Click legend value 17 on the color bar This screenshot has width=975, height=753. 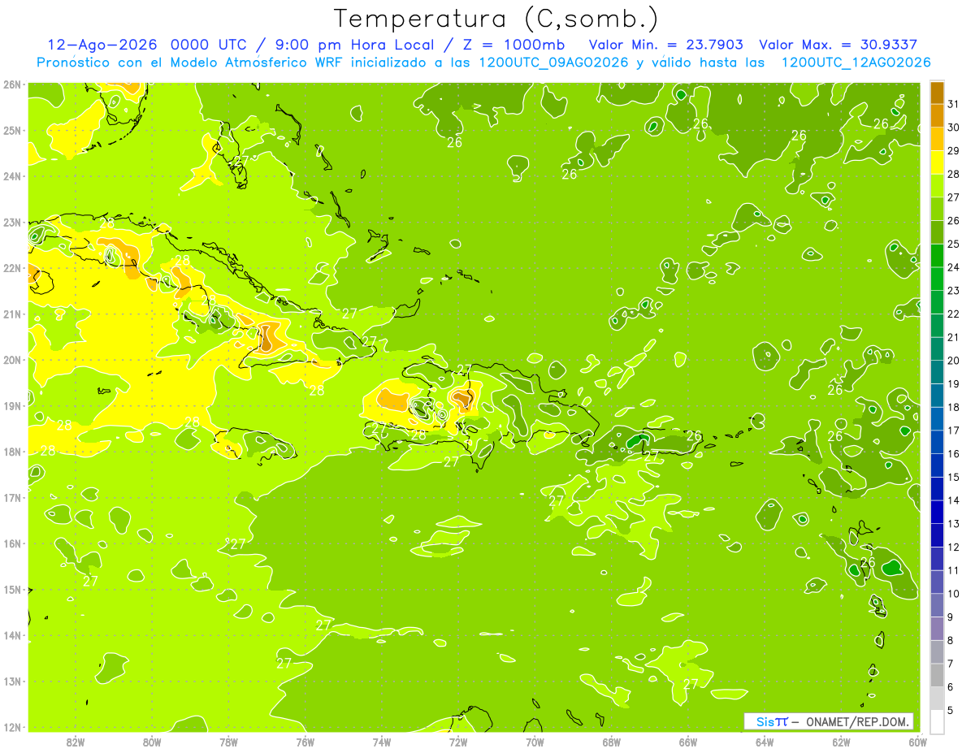pos(954,431)
